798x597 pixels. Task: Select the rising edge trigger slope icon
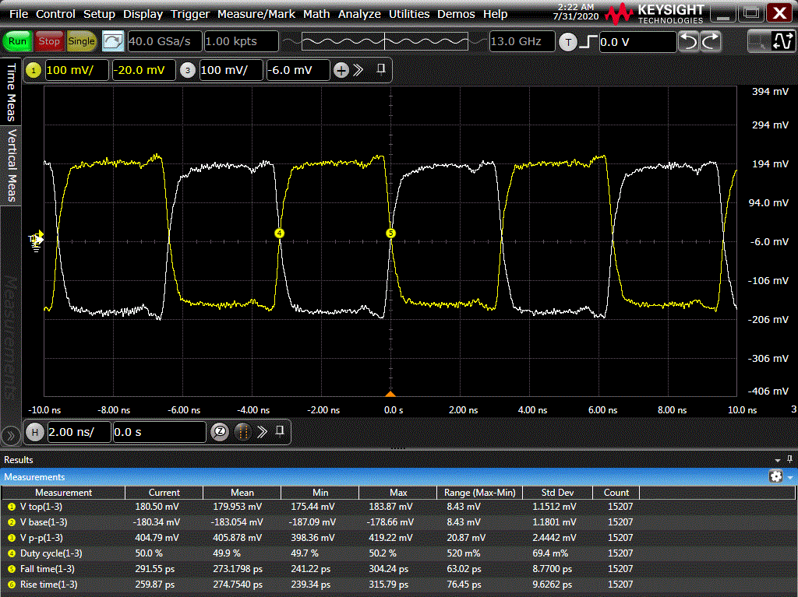tap(588, 42)
